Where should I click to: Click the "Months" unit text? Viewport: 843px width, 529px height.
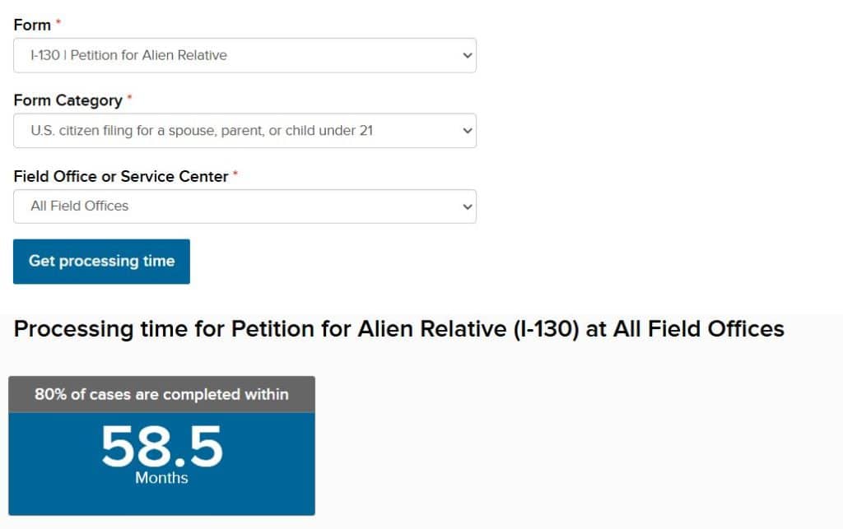coord(161,478)
